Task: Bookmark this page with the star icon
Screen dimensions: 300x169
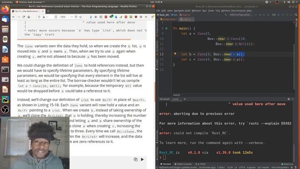Action: 81,17
